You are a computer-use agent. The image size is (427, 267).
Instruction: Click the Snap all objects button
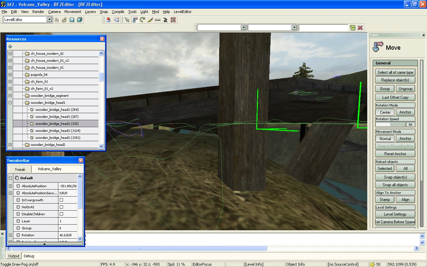click(x=395, y=185)
